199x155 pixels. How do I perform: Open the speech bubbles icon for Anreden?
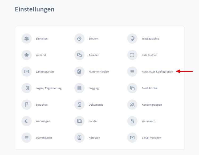click(79, 55)
